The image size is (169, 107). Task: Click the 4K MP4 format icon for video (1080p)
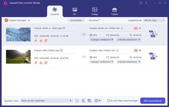pyautogui.click(x=152, y=56)
